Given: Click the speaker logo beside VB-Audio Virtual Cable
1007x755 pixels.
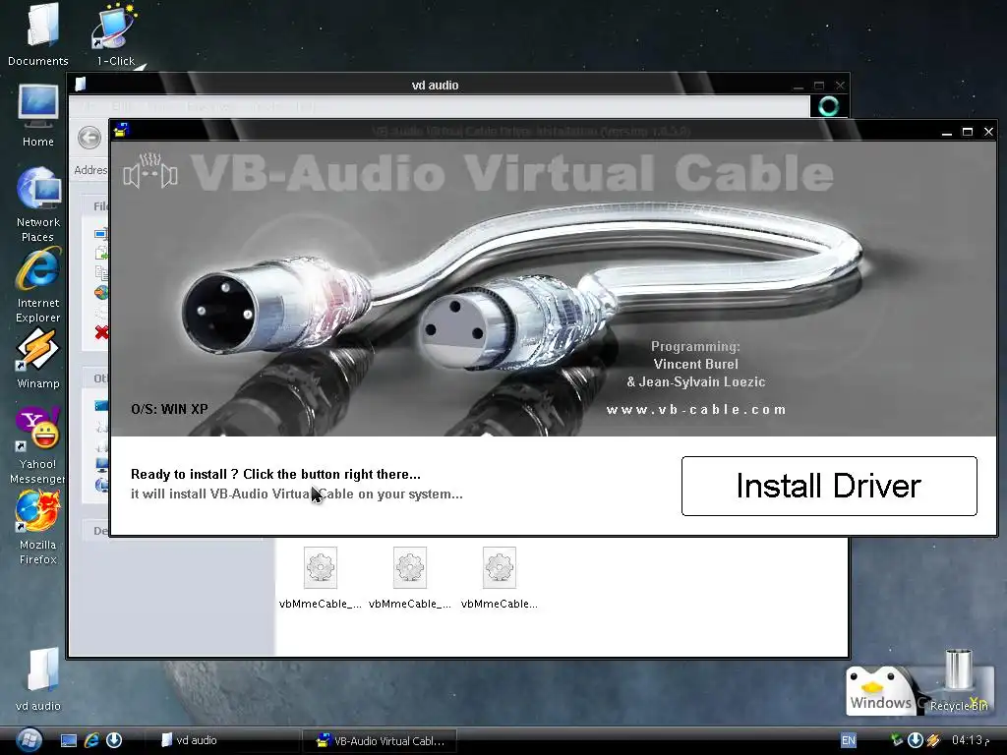Looking at the screenshot, I should click(150, 171).
